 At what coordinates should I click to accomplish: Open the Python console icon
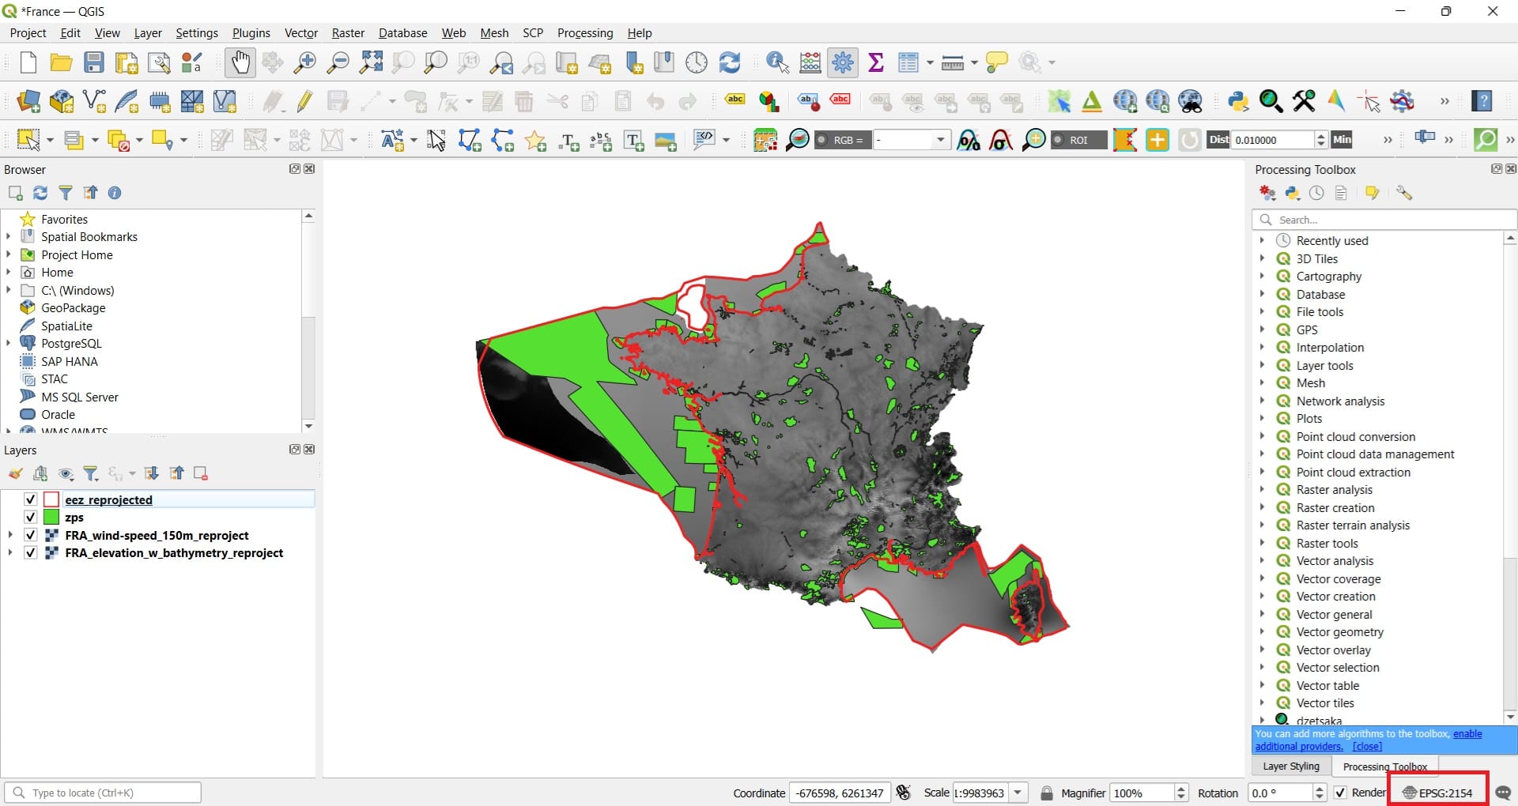pyautogui.click(x=1238, y=101)
